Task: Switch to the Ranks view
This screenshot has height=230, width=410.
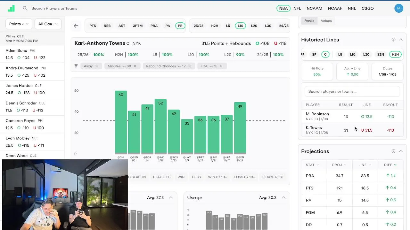Action: tap(309, 21)
